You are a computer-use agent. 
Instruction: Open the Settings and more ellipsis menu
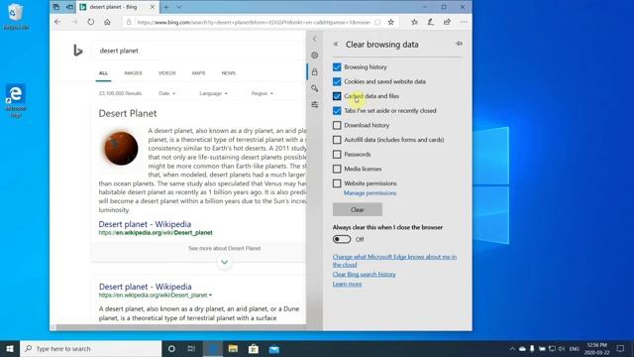[x=464, y=22]
